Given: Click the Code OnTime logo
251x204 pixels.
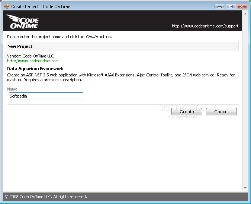Looking at the screenshot, I should click(23, 22).
